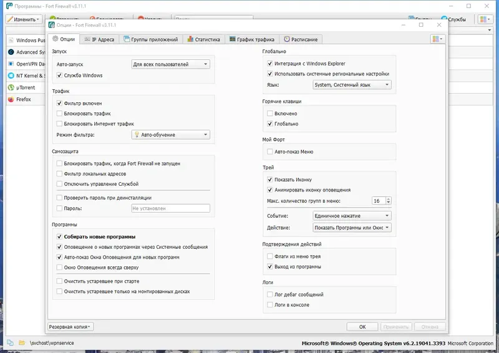Screen dimensions: 499x353
Task: Open the Язык dropdown
Action: [352, 85]
